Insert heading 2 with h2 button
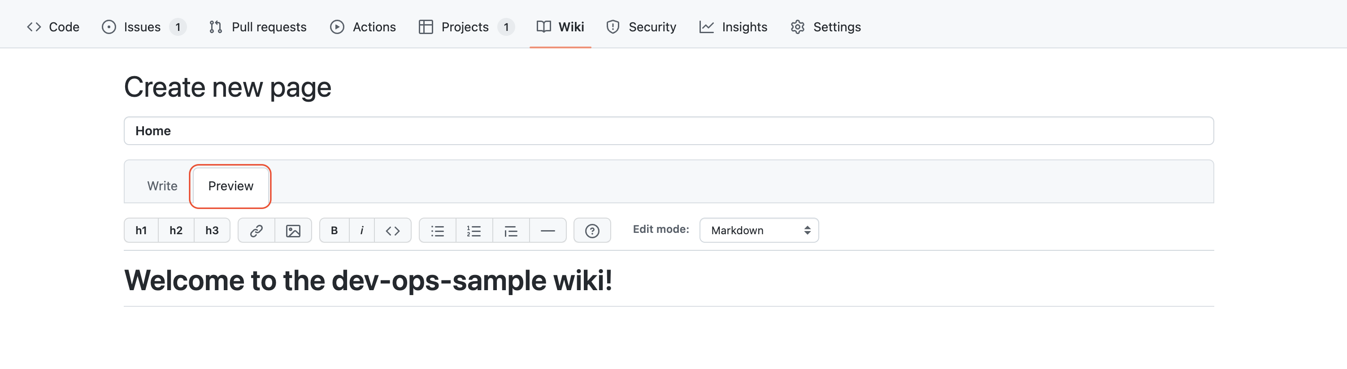This screenshot has width=1347, height=369. (176, 231)
